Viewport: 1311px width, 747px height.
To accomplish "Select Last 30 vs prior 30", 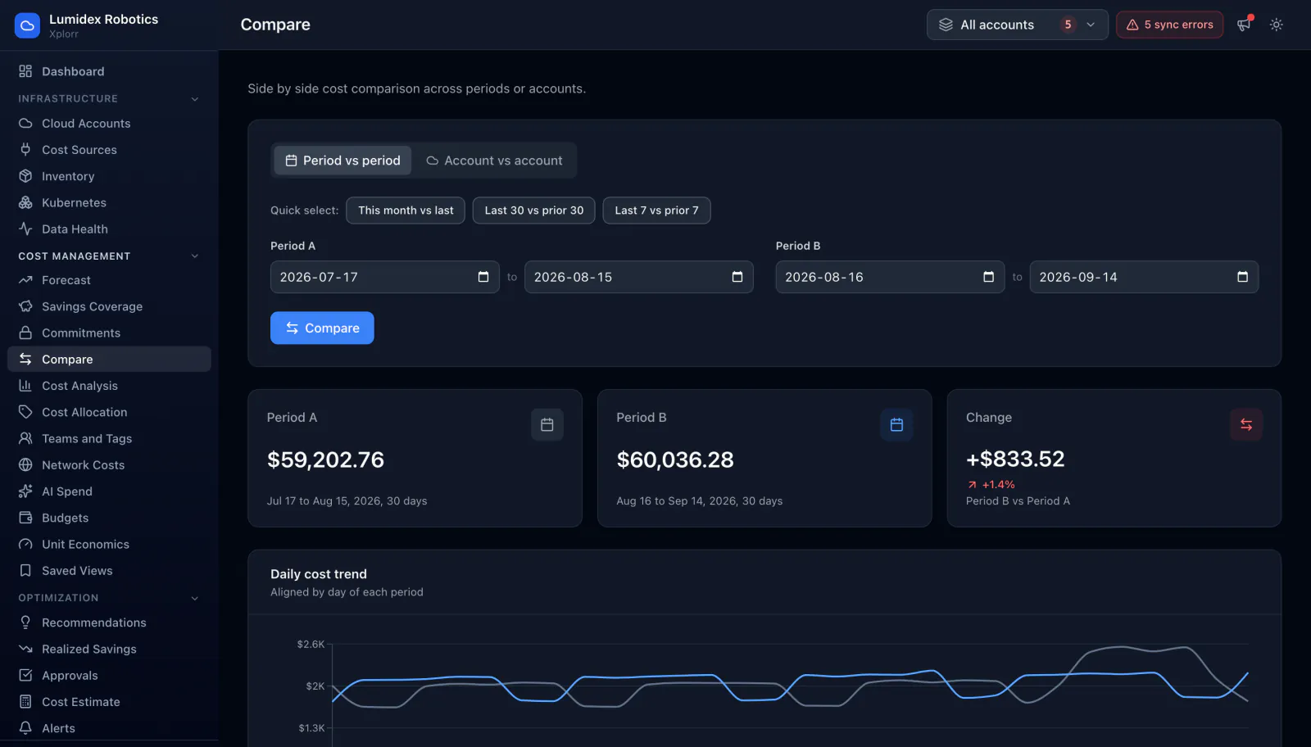I will pos(534,211).
